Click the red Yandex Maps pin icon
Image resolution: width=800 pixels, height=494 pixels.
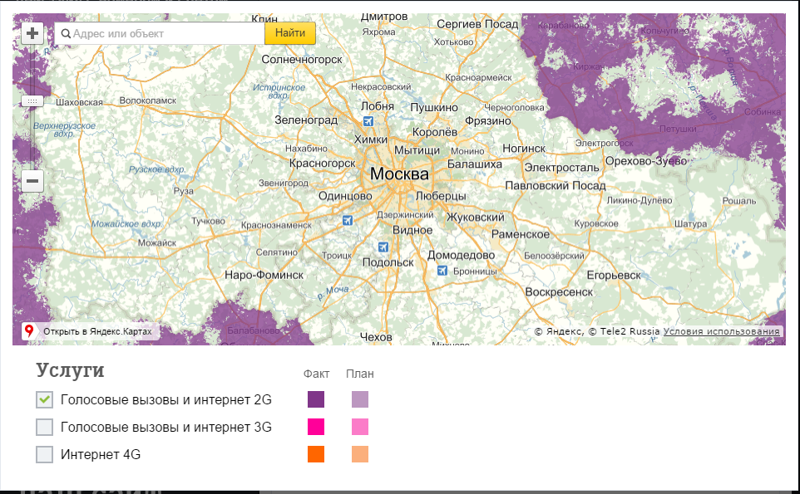coord(29,331)
